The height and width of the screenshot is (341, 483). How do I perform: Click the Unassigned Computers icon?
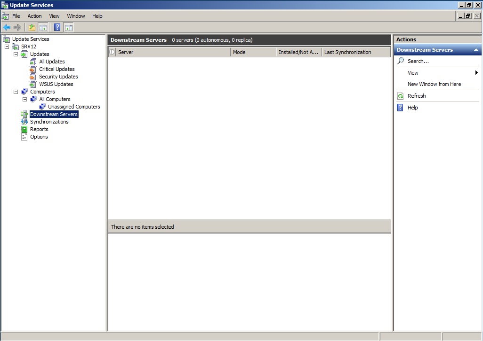pos(42,107)
